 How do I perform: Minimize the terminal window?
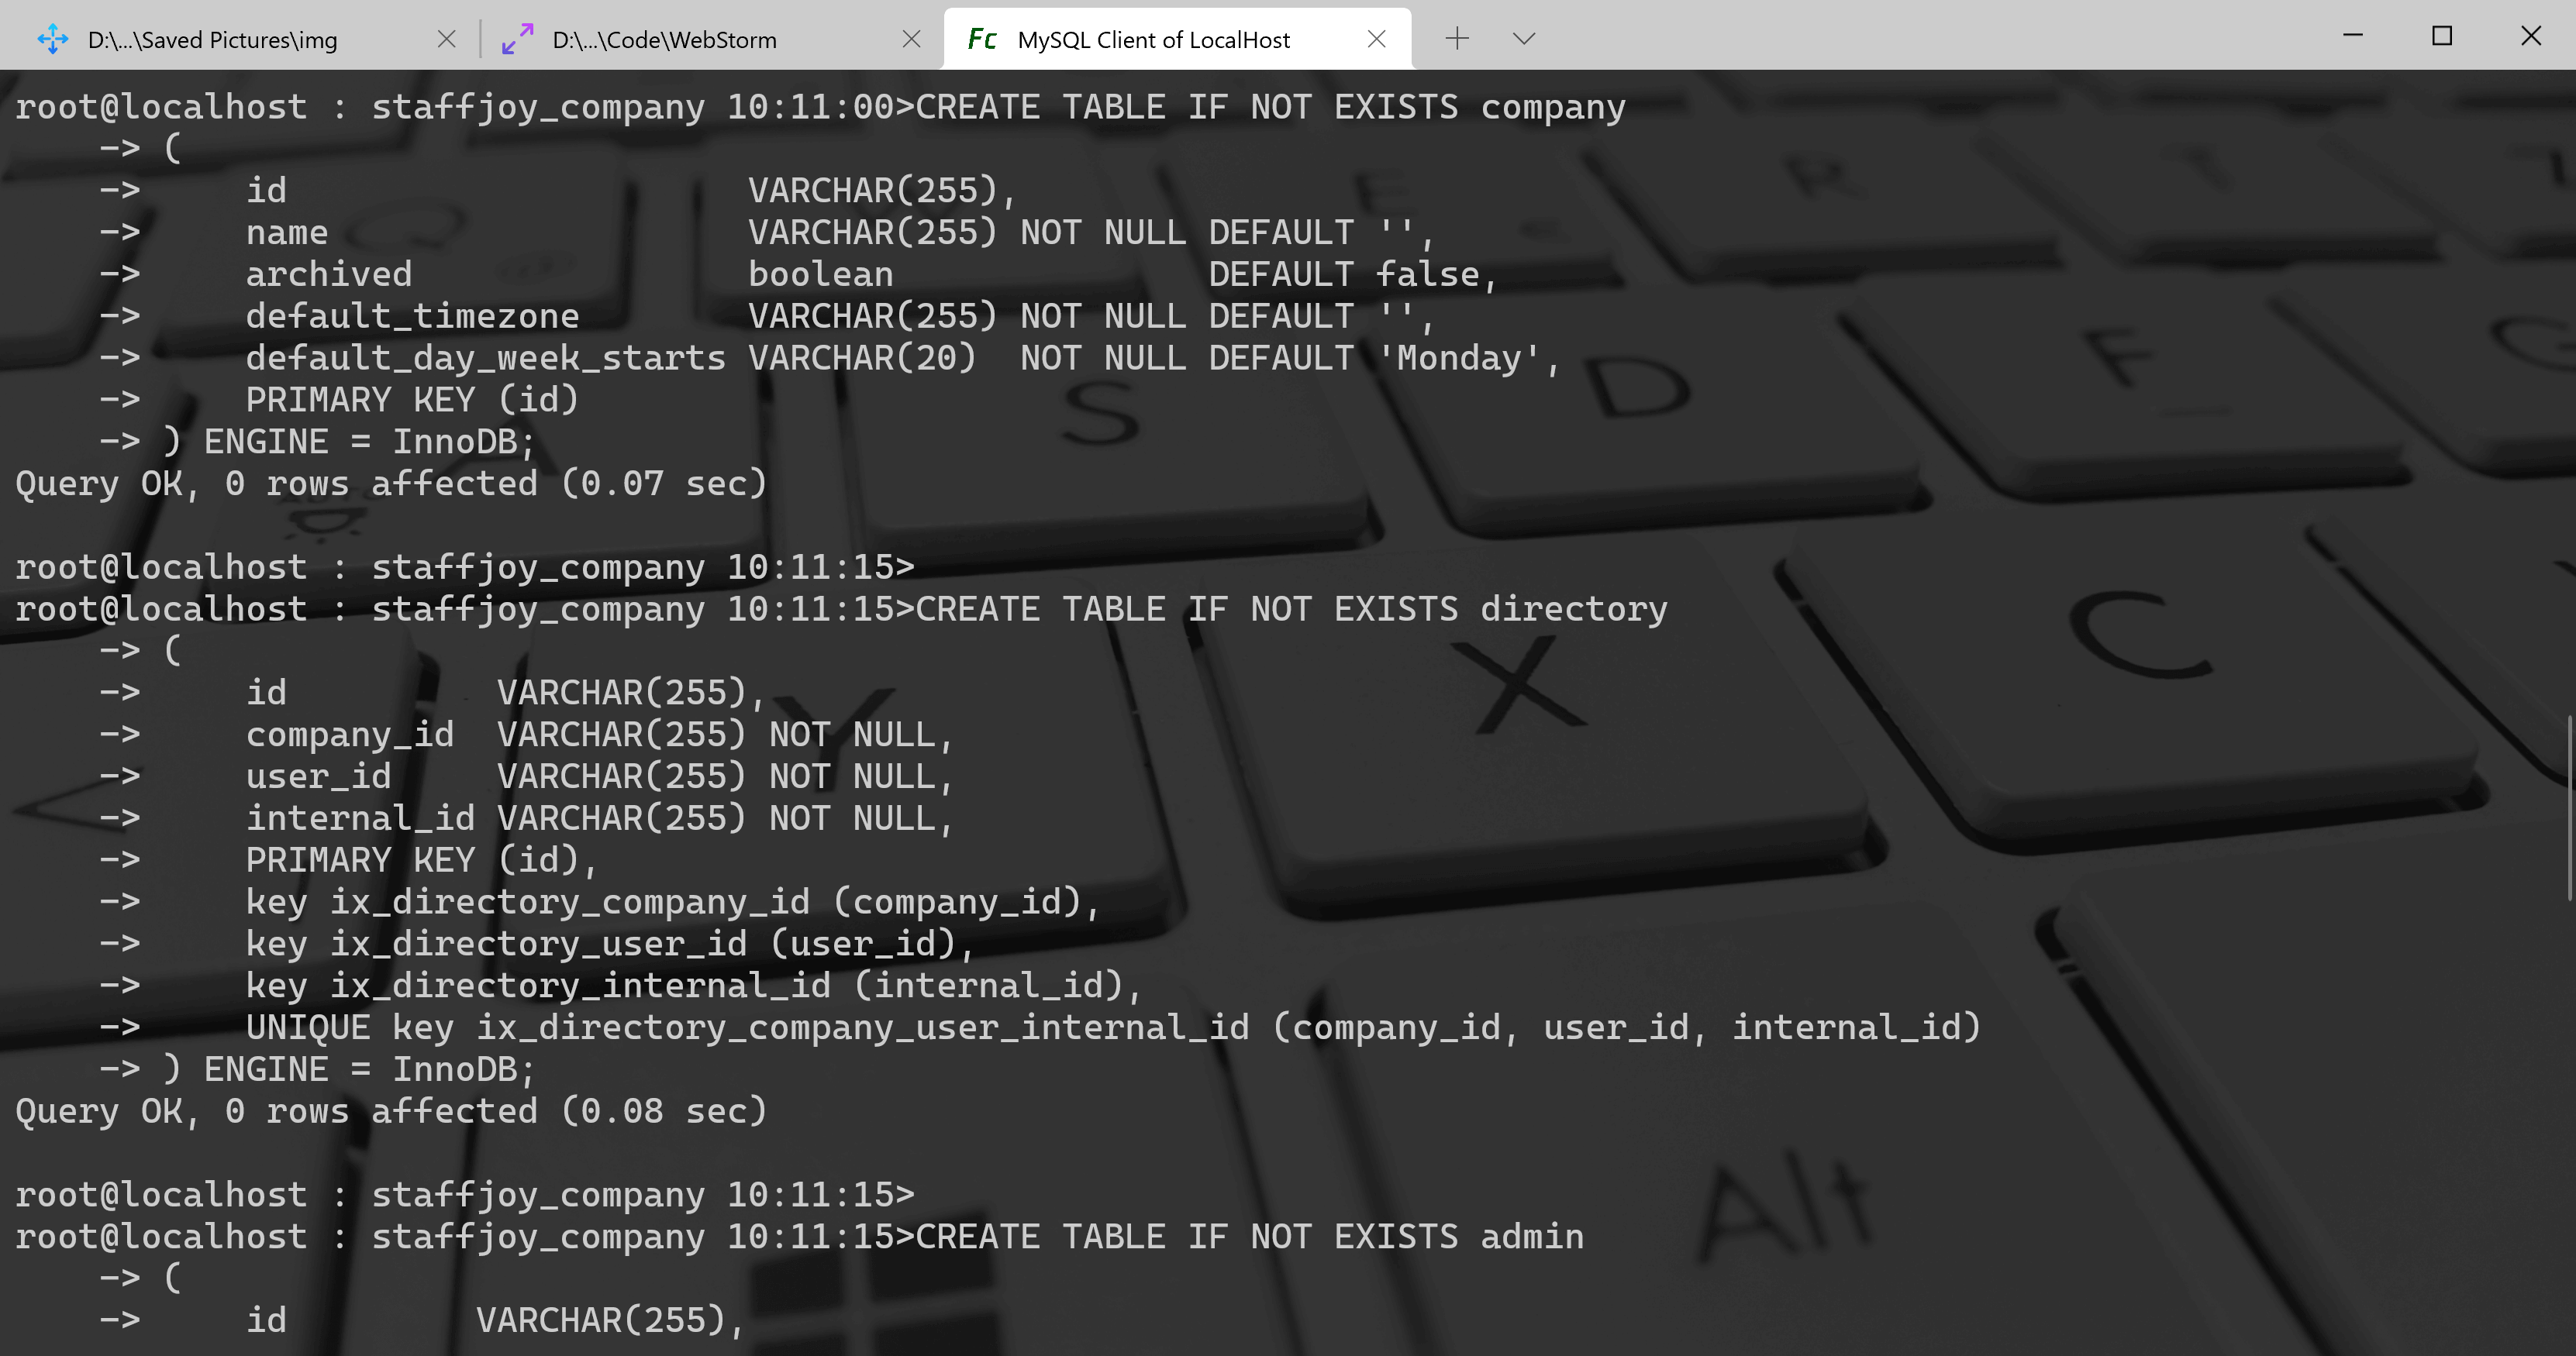(2353, 36)
